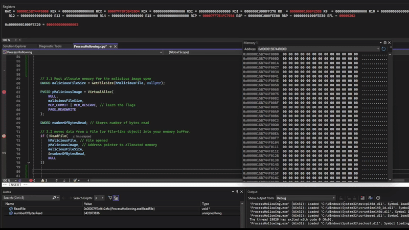Select the ProcessHollowing.cpp tab

pyautogui.click(x=90, y=47)
